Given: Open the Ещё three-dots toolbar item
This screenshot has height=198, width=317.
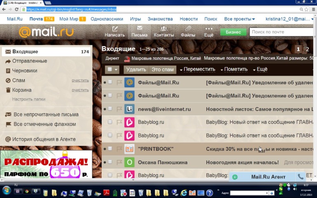Looking at the screenshot, I should [209, 32].
